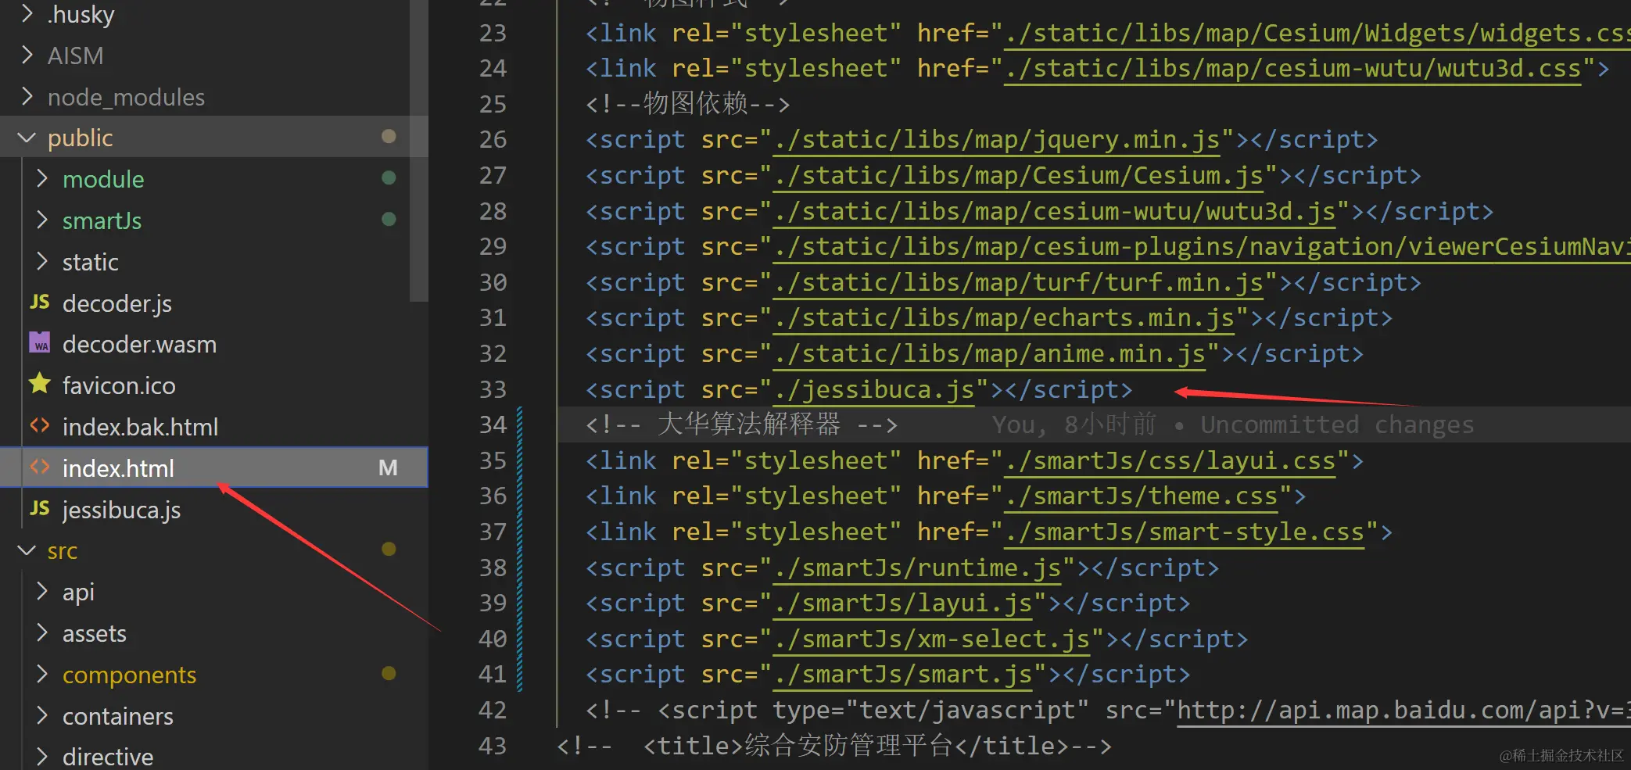Click line number 34 in the gutter
Viewport: 1631px width, 770px height.
(493, 425)
